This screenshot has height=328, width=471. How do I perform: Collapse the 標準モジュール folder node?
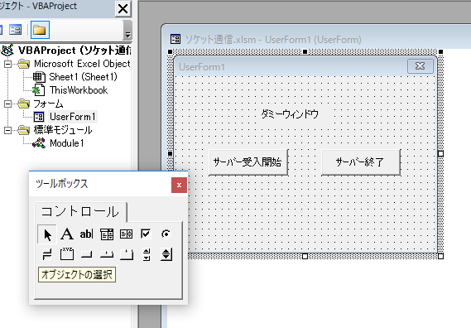(x=7, y=130)
